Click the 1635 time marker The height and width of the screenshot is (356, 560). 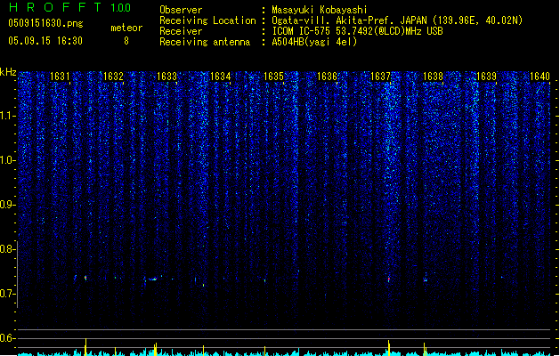[x=273, y=77]
